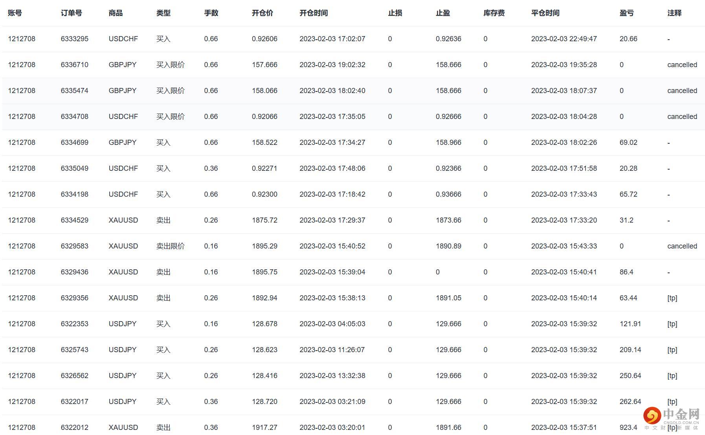Click the 开仓时间 column header
This screenshot has width=705, height=435.
coord(313,13)
